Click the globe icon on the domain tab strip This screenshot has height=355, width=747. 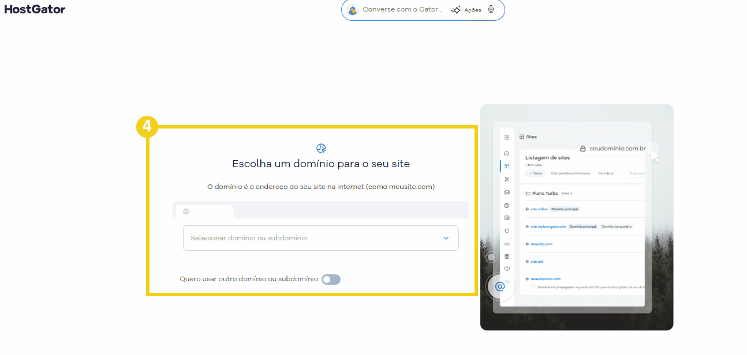186,212
